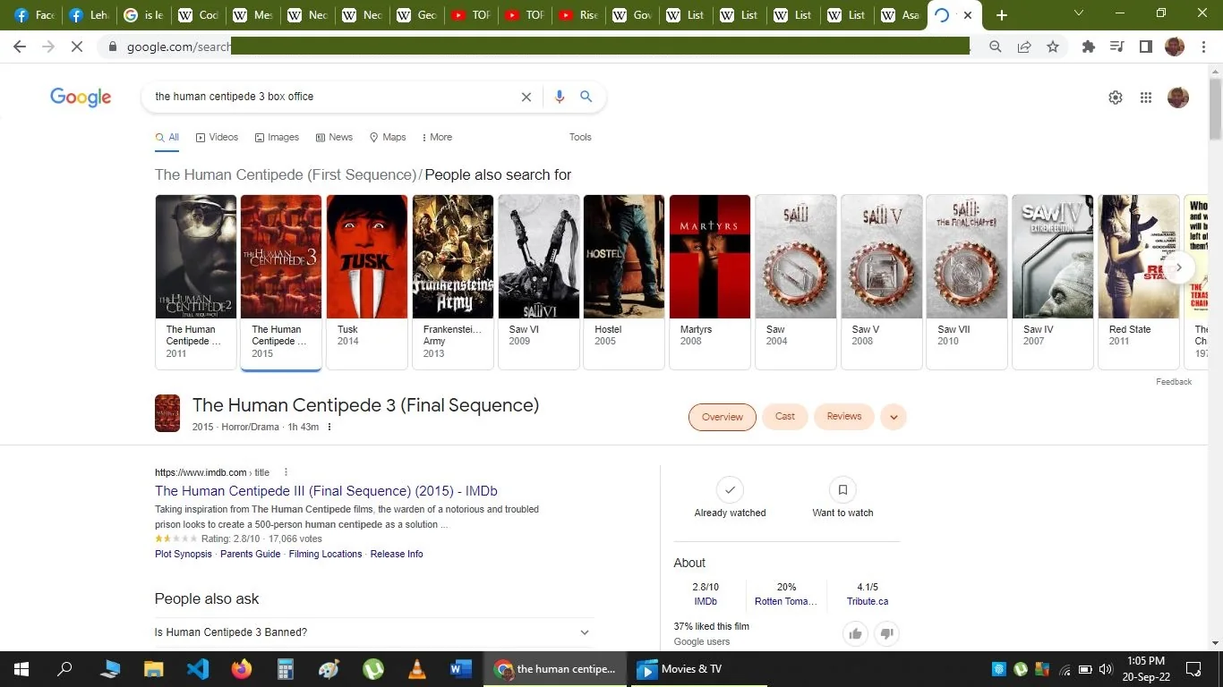The height and width of the screenshot is (687, 1223).
Task: Switch to Videos results tab
Action: click(218, 138)
